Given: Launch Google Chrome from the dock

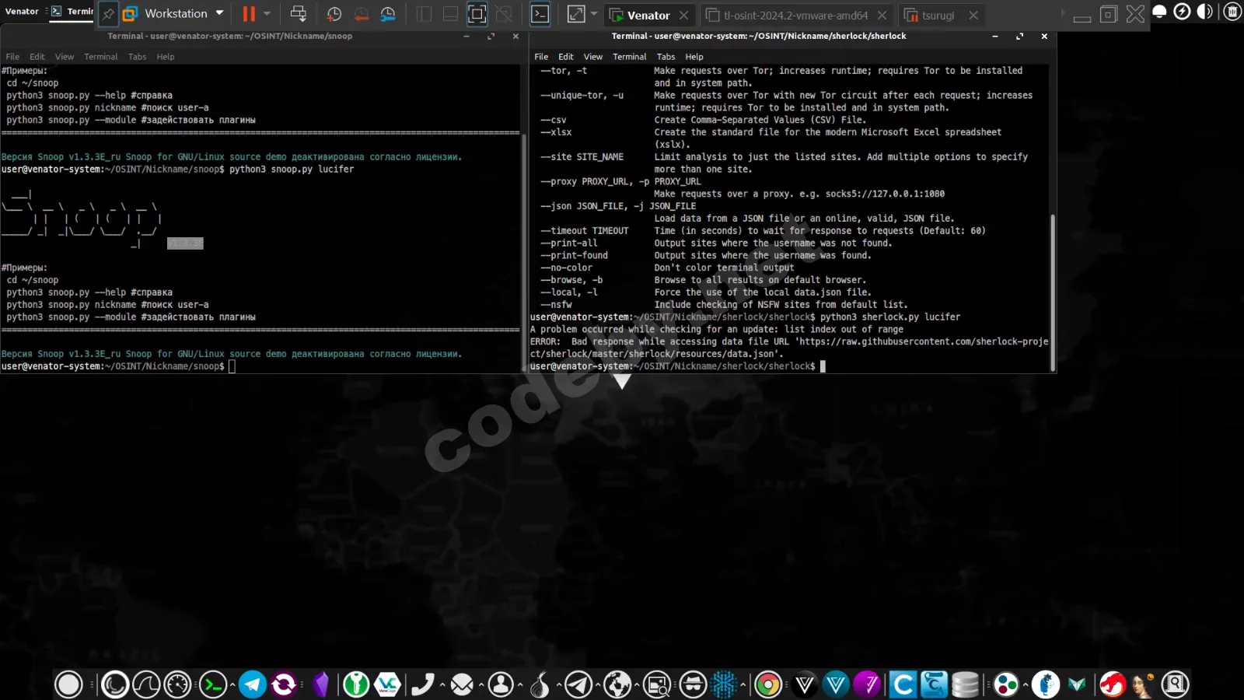Looking at the screenshot, I should point(768,684).
